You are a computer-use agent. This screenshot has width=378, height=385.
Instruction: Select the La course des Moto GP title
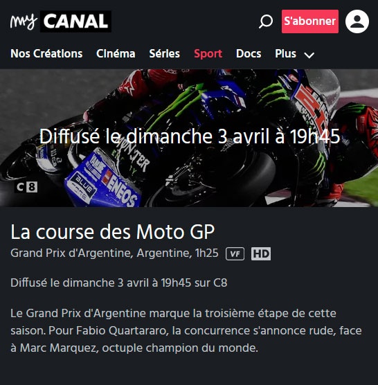tap(113, 231)
